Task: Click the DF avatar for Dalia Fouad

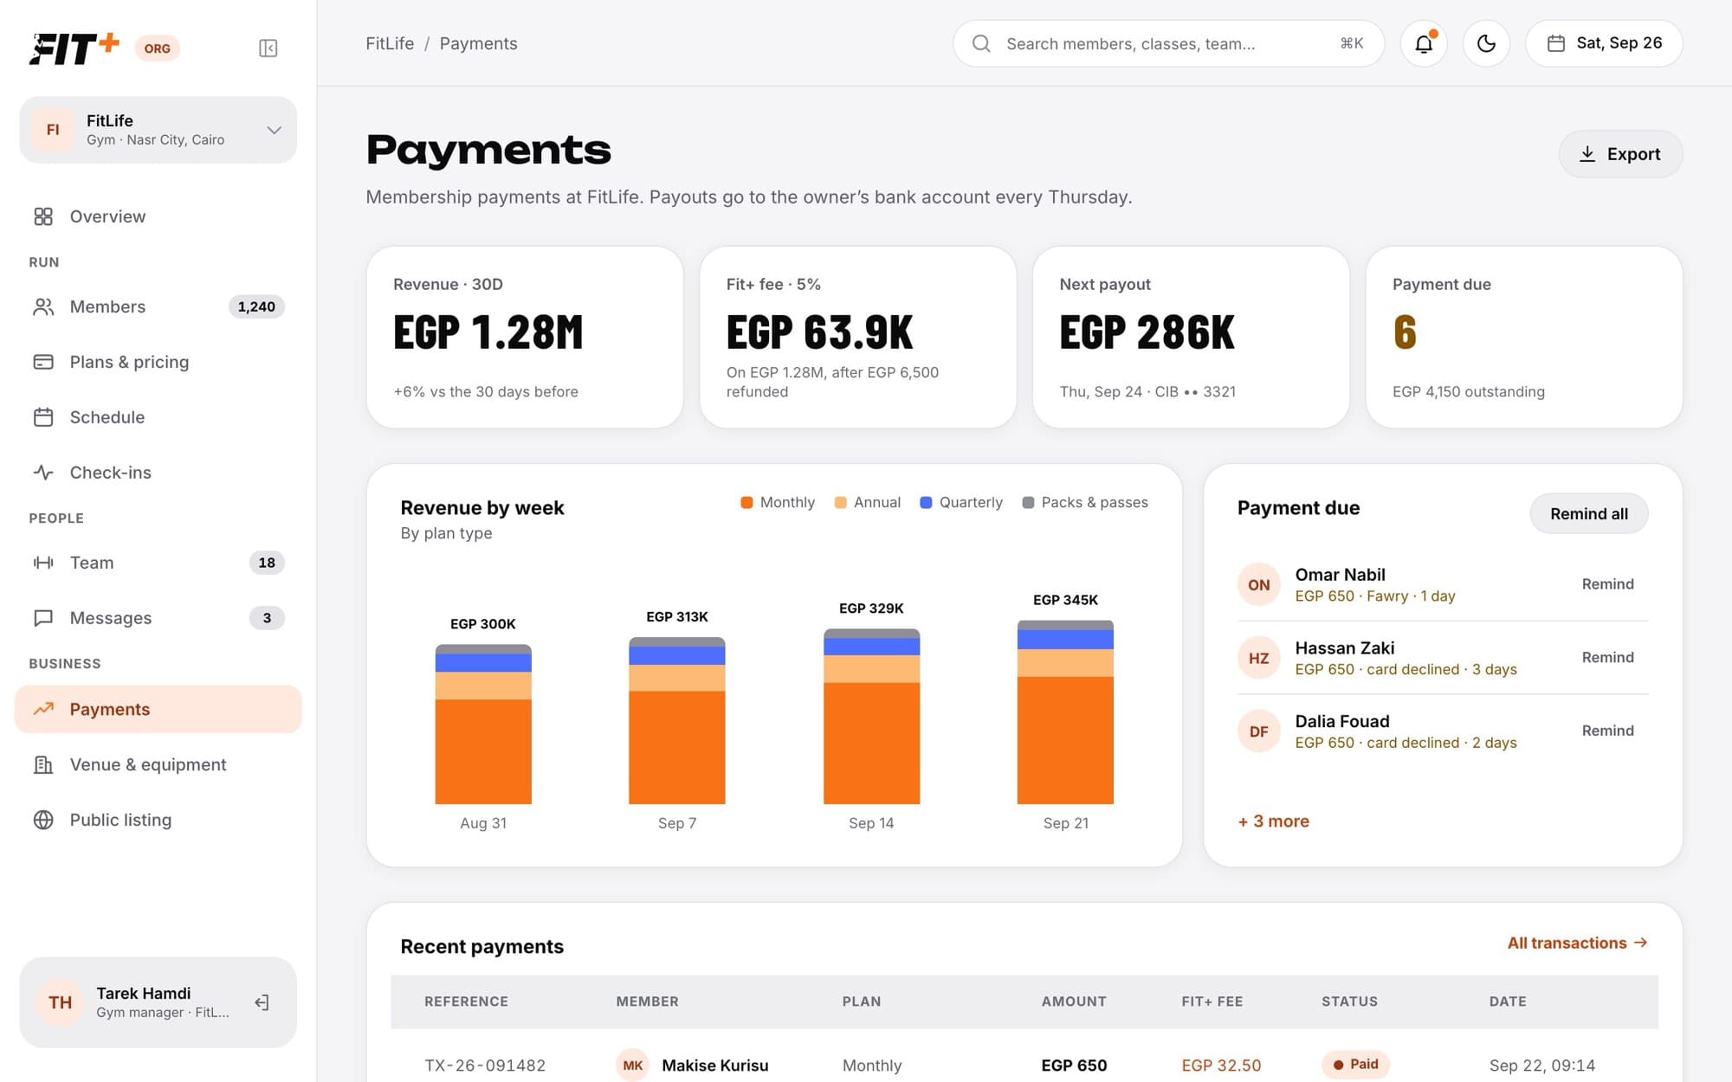Action: [x=1258, y=732]
